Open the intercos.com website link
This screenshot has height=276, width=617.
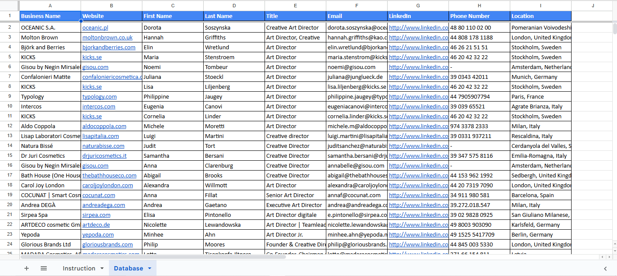[x=99, y=106]
